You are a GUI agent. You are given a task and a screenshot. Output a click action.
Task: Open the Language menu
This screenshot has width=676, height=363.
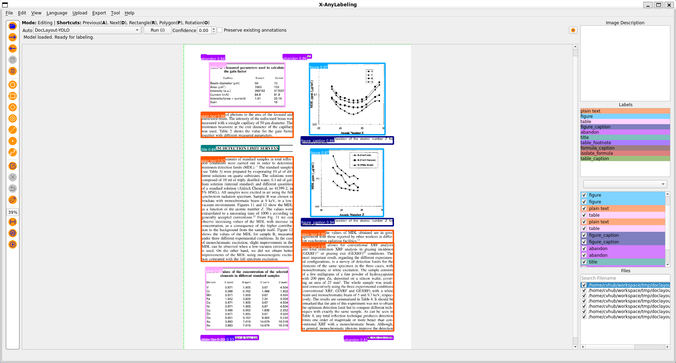point(57,13)
